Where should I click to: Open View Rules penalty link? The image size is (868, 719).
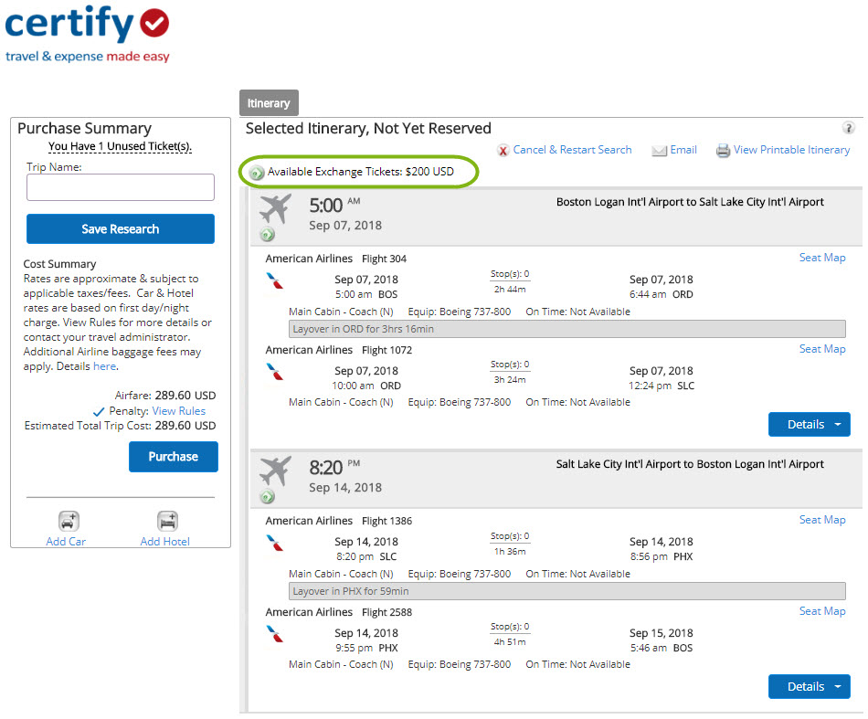pyautogui.click(x=179, y=411)
